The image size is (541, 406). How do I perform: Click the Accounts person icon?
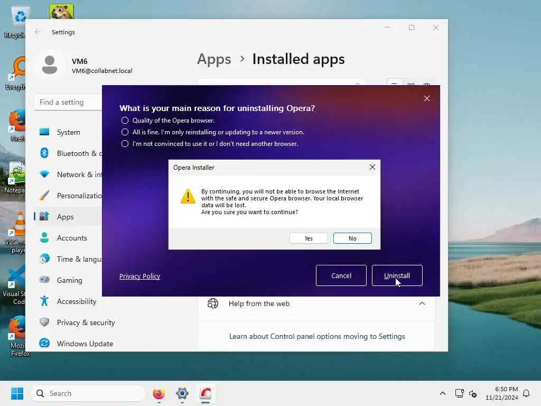click(x=44, y=237)
